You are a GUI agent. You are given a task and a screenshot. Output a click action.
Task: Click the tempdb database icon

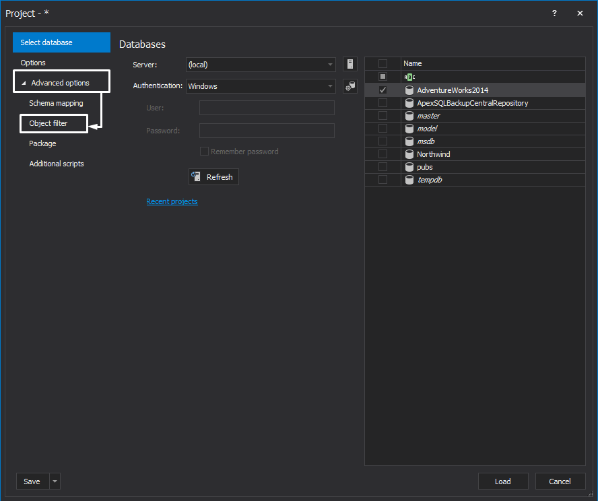(409, 179)
